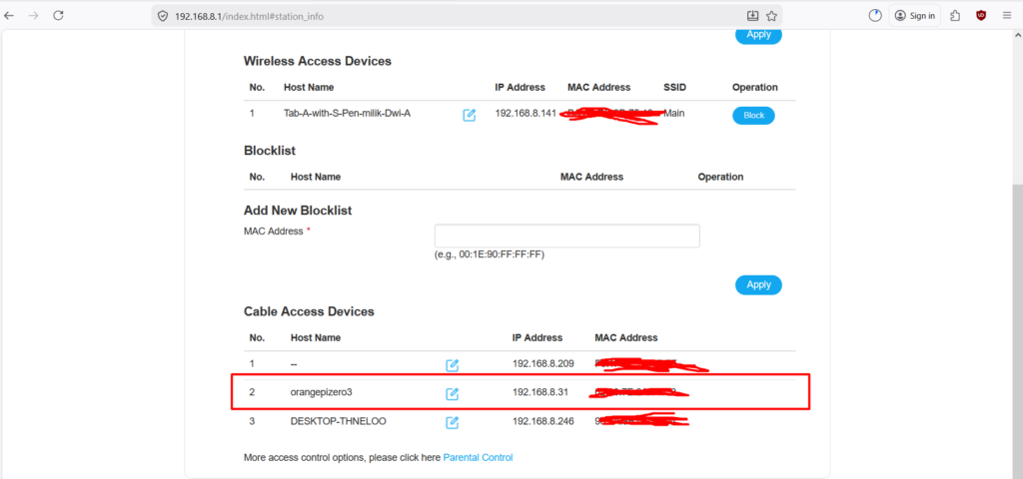Apply the new blocklist MAC address
Viewport: 1023px width, 479px height.
click(x=758, y=284)
